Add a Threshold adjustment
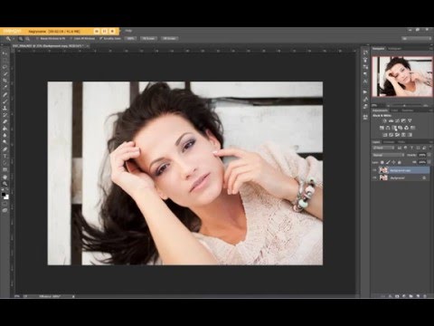Viewport: 434px width, 326px height. pyautogui.click(x=397, y=135)
